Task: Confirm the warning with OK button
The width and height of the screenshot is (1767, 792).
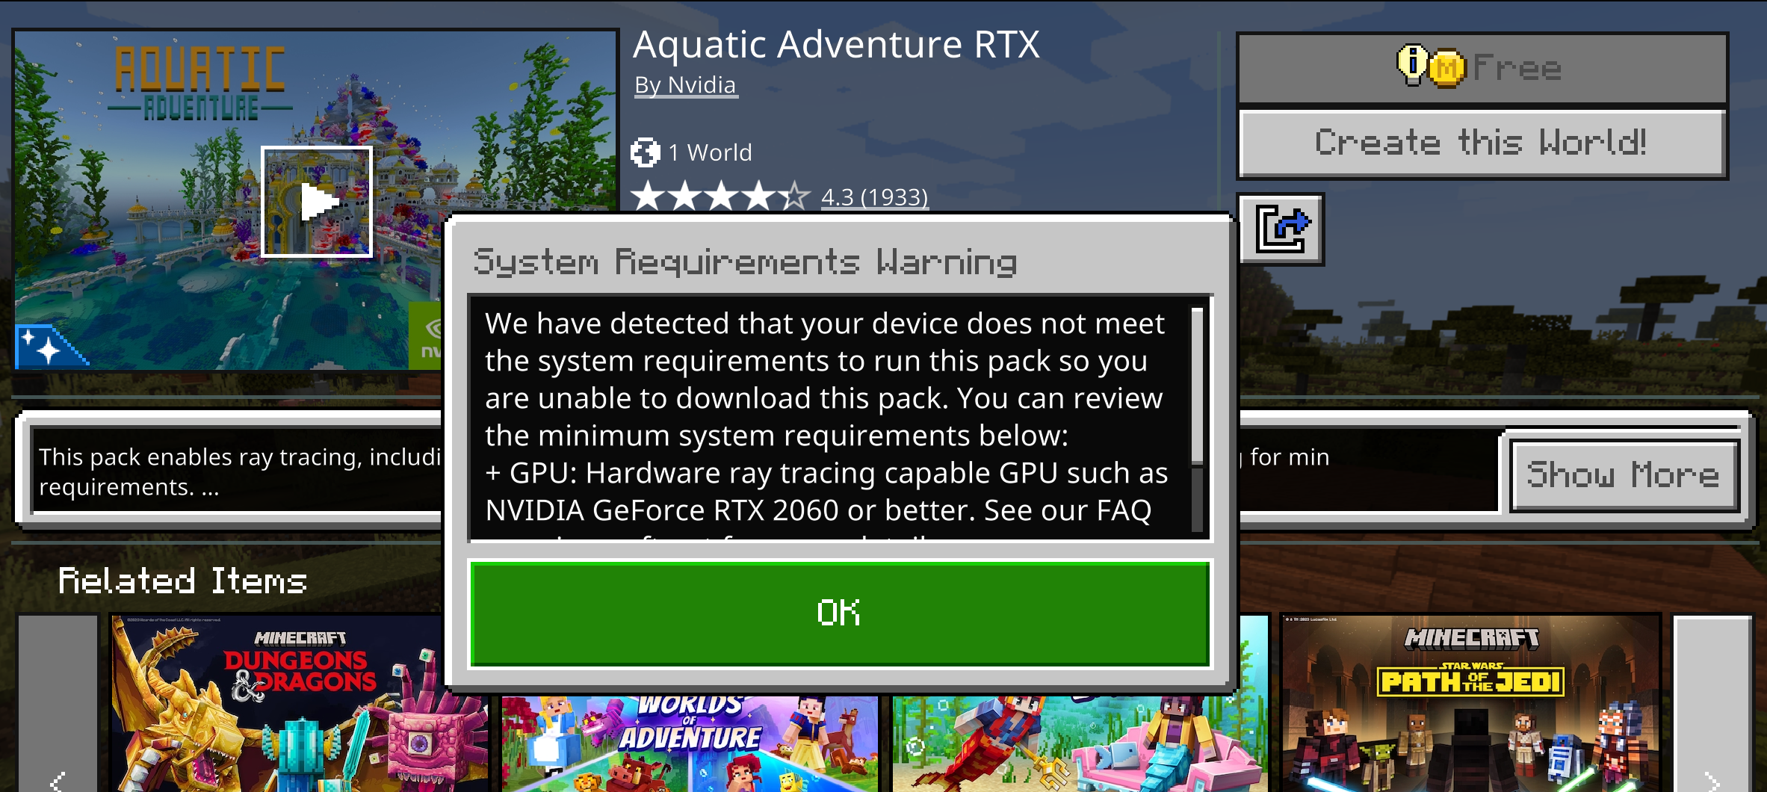Action: tap(840, 613)
